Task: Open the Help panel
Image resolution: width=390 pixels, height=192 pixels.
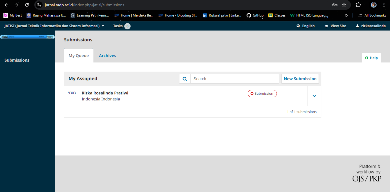Action: [x=371, y=58]
